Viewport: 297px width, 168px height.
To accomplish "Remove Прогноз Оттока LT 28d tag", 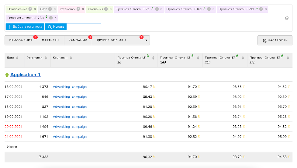I will pyautogui.click(x=56, y=18).
